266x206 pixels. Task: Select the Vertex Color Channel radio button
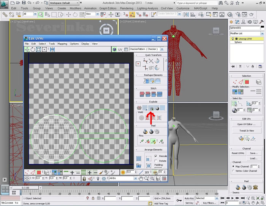233,171
